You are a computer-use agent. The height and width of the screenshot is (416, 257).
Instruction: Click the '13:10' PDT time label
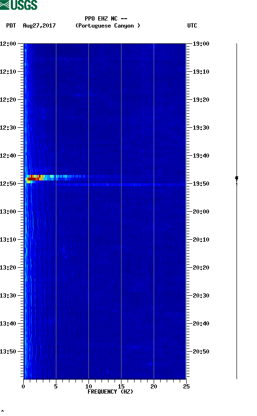click(8, 240)
